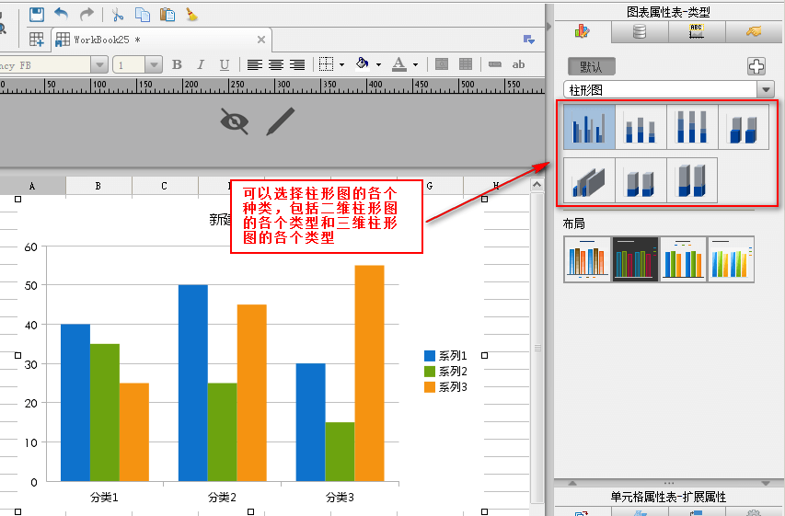This screenshot has height=516, width=785.
Task: Click the vertical scrollbar up arrow
Action: (537, 185)
